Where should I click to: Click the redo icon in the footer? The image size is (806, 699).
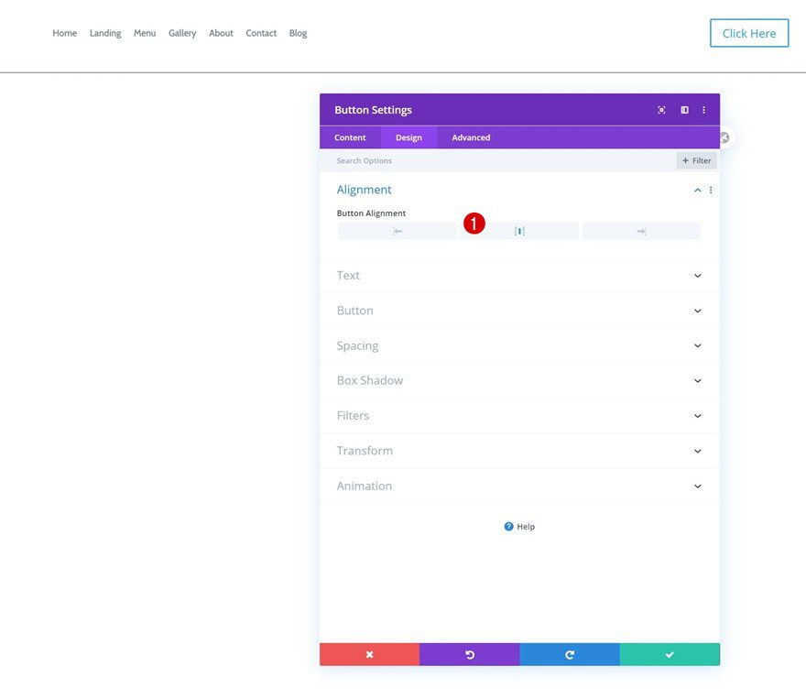click(x=569, y=654)
